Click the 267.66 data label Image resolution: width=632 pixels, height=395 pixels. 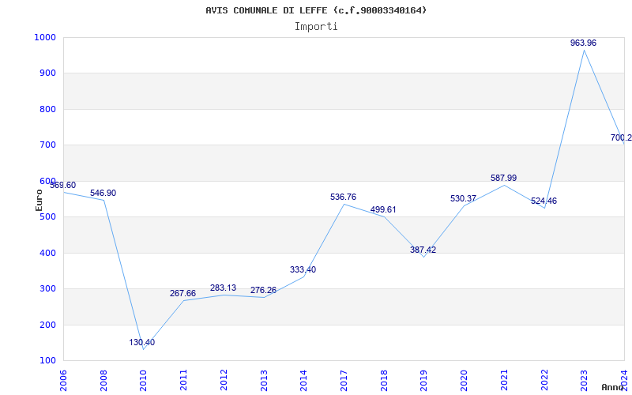(182, 293)
